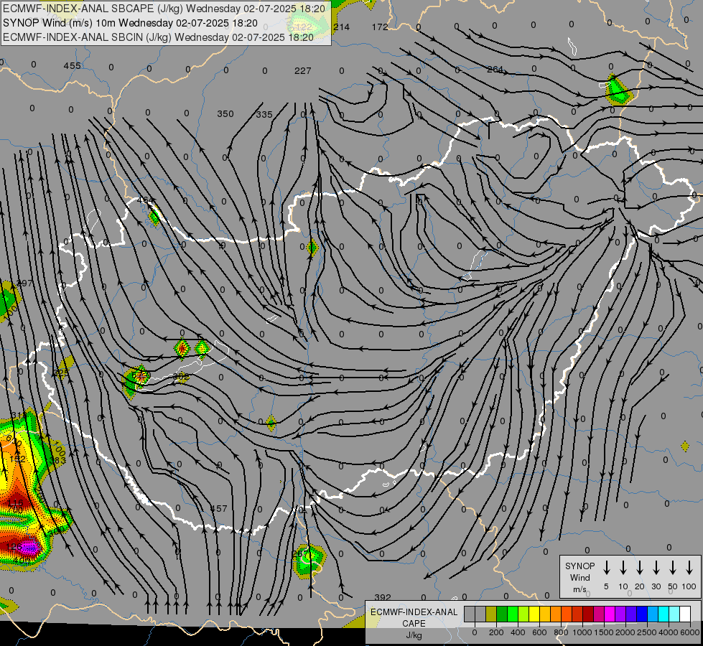Select the 20 m/s wind legend arrow
This screenshot has height=646, width=703.
(x=640, y=568)
